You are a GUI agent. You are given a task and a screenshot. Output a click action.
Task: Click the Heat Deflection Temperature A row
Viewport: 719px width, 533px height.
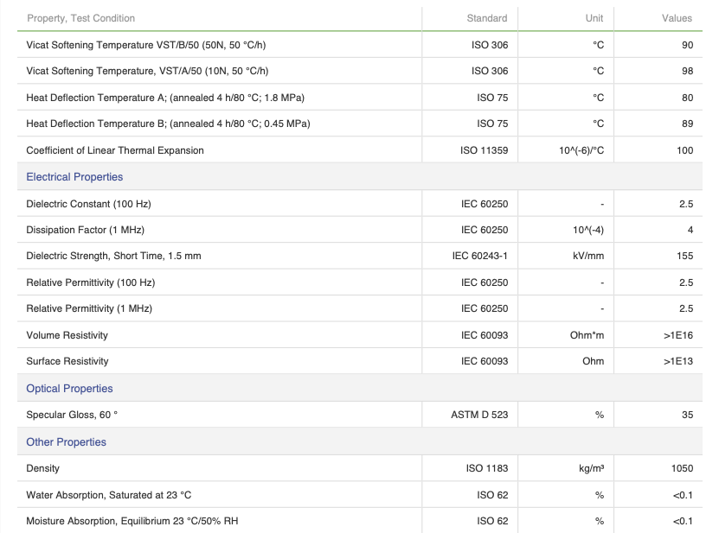pos(360,98)
